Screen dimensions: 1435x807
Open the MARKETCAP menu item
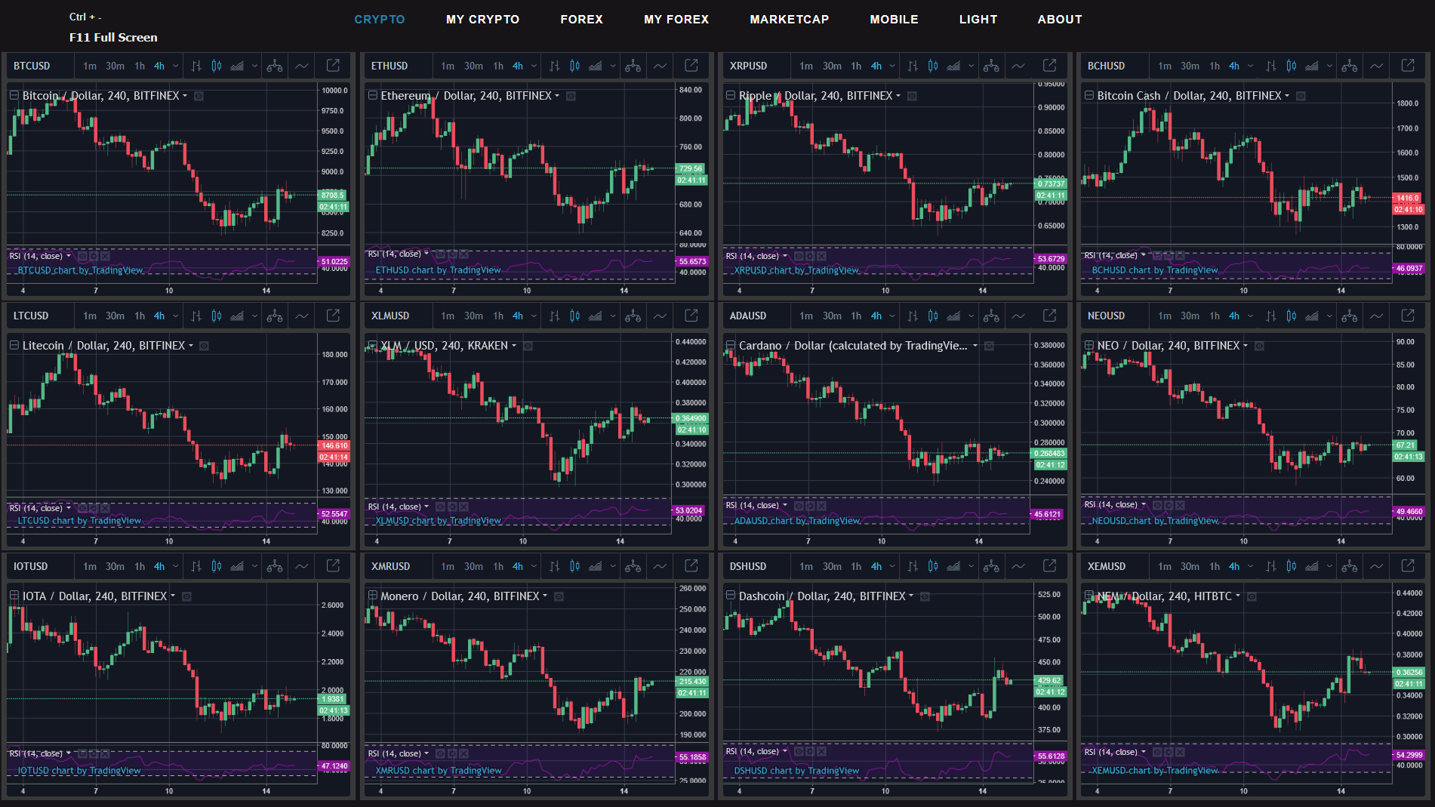tap(790, 20)
